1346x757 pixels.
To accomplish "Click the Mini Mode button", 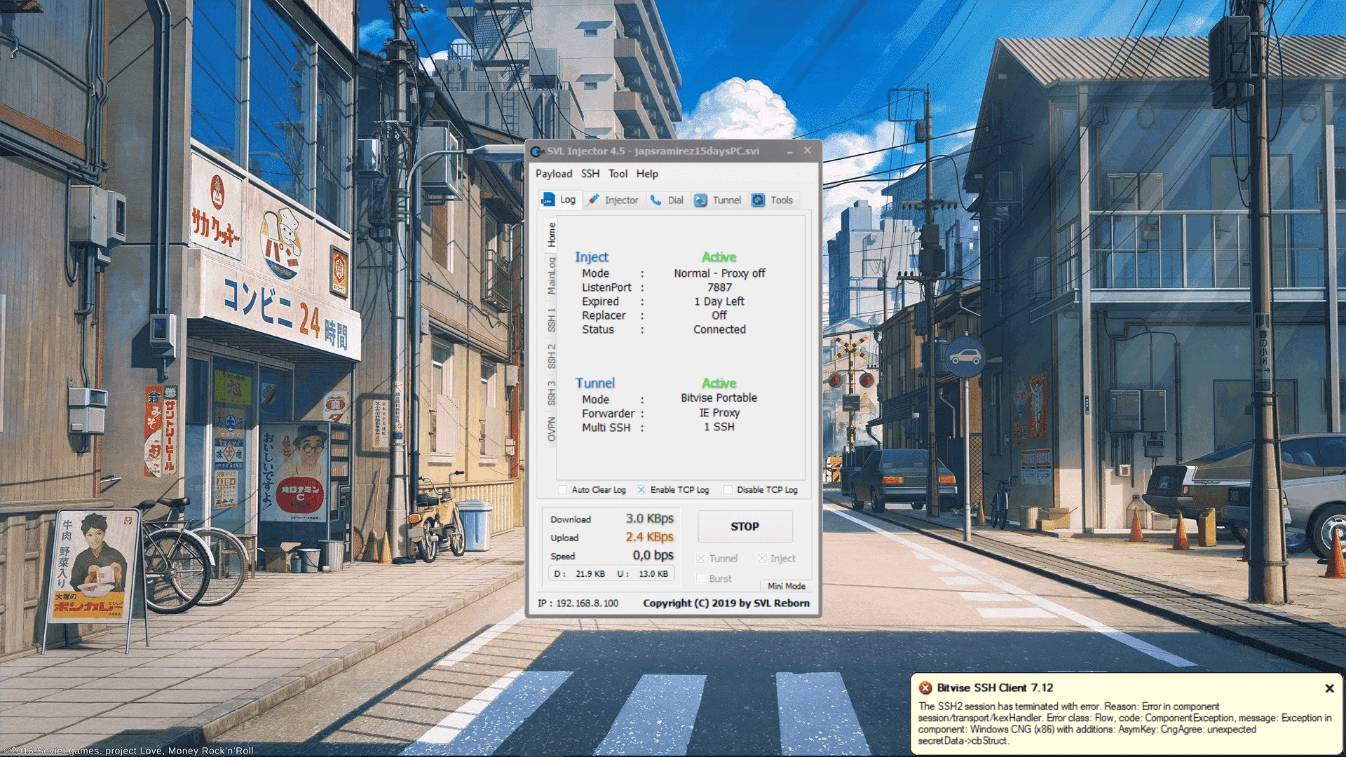I will (x=786, y=586).
